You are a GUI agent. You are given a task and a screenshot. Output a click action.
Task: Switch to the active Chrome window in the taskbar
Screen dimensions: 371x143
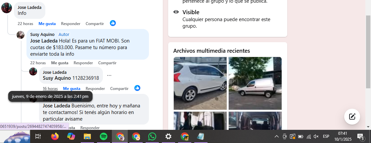pyautogui.click(x=120, y=136)
